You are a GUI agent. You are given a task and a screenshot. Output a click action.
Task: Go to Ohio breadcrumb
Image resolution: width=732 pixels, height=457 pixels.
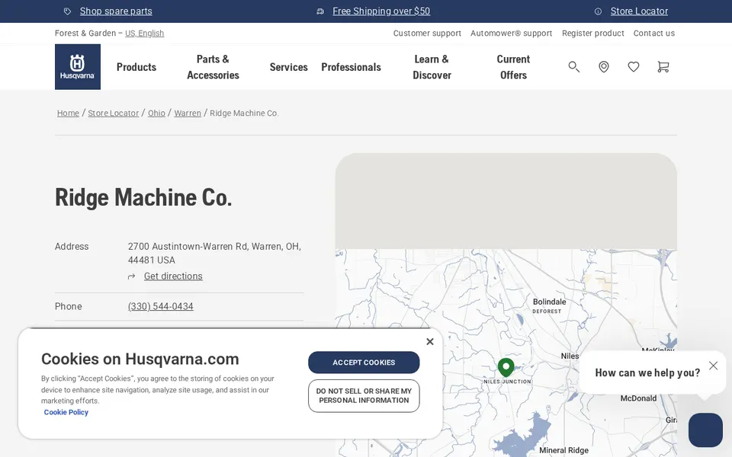coord(156,113)
